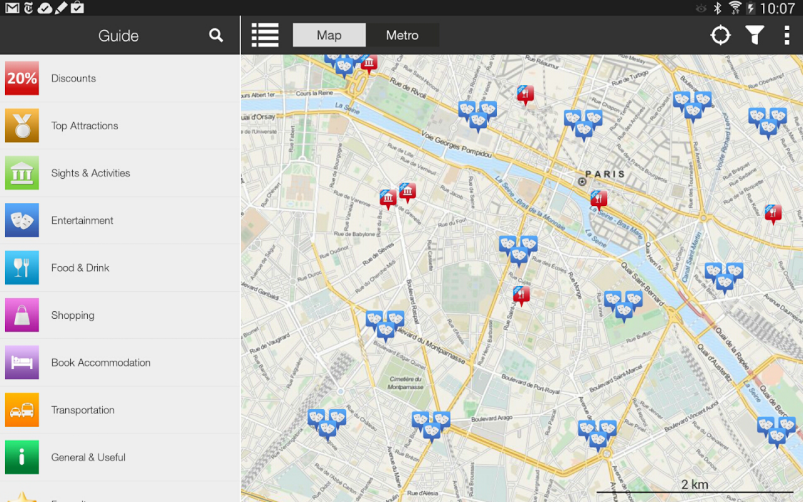The height and width of the screenshot is (502, 803).
Task: Tap the locate-me crosshair icon
Action: pyautogui.click(x=720, y=35)
